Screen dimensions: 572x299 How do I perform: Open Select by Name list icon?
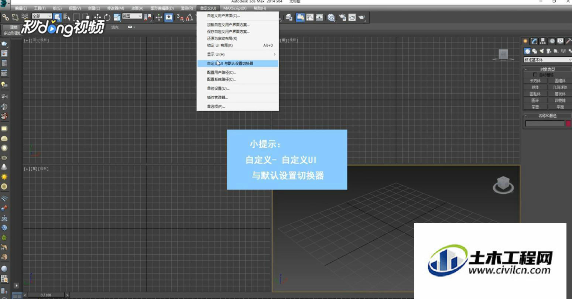point(67,17)
